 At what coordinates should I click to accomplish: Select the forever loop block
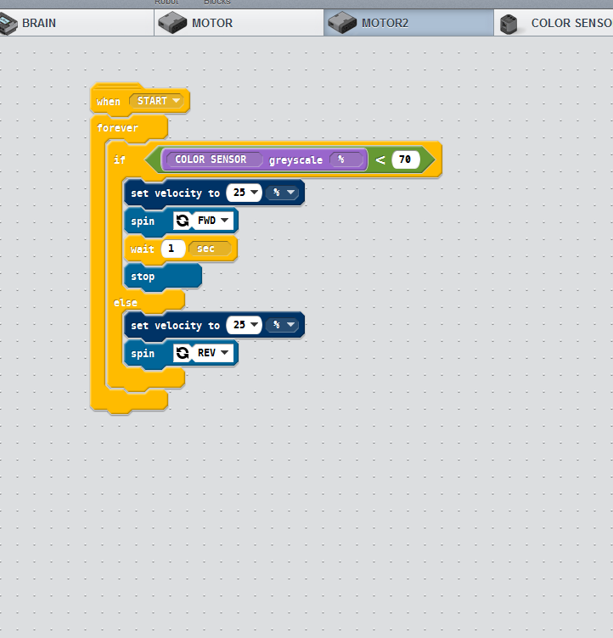(x=117, y=128)
